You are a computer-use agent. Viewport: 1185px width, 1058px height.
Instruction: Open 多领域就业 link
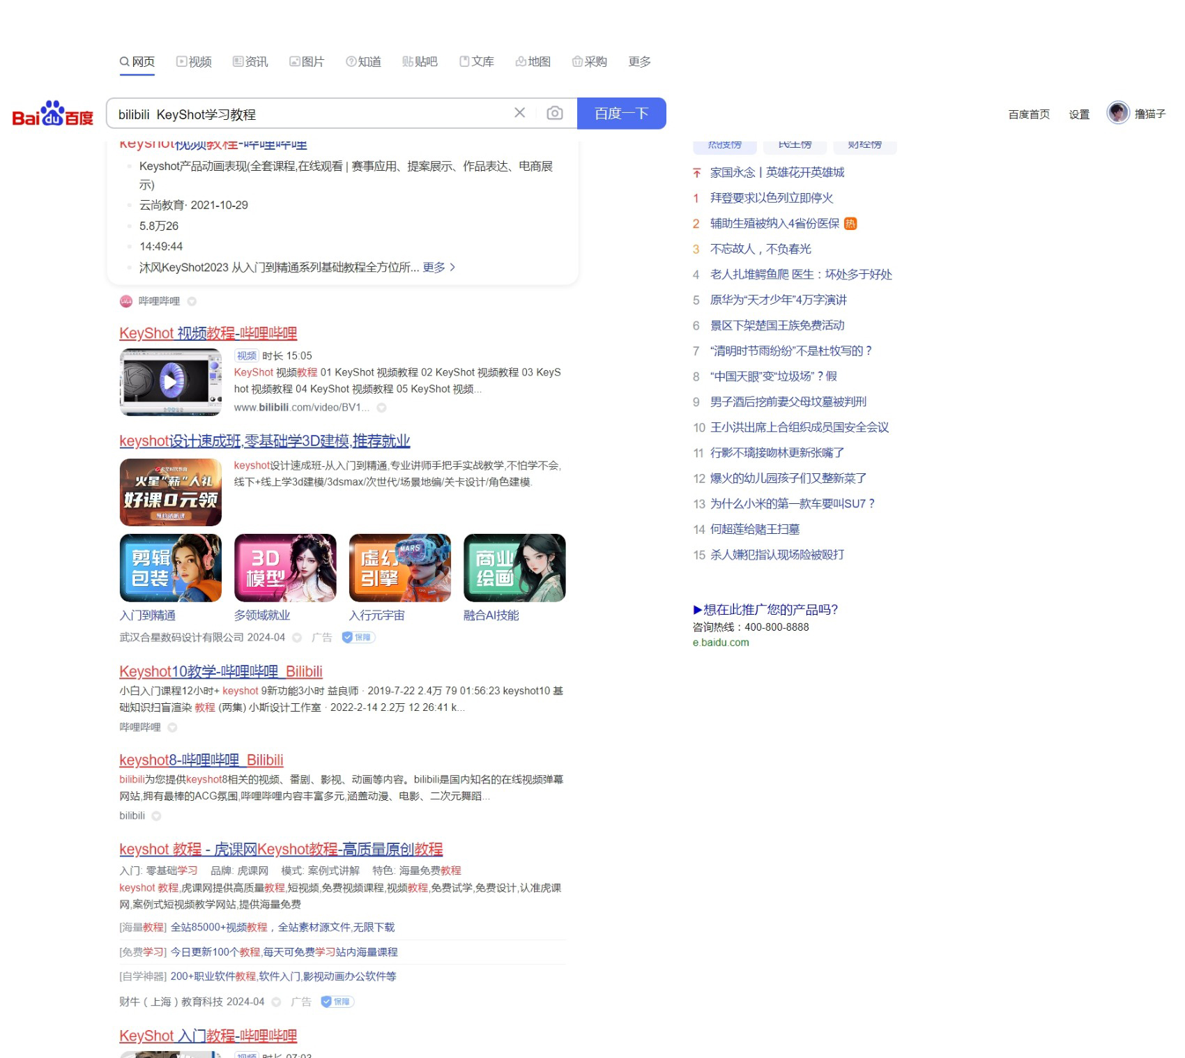[262, 615]
